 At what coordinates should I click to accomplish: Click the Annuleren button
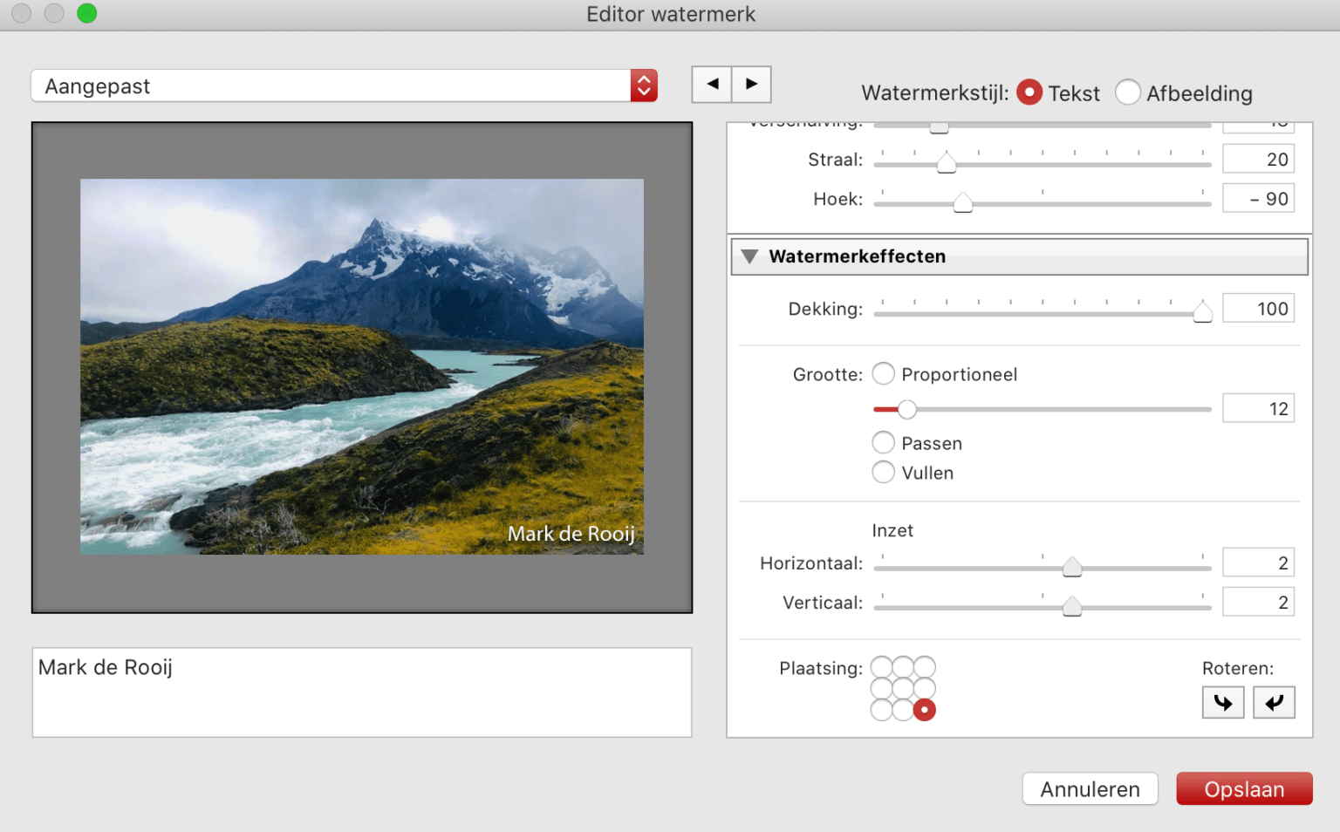[1090, 789]
